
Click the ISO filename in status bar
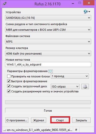tap(38, 130)
